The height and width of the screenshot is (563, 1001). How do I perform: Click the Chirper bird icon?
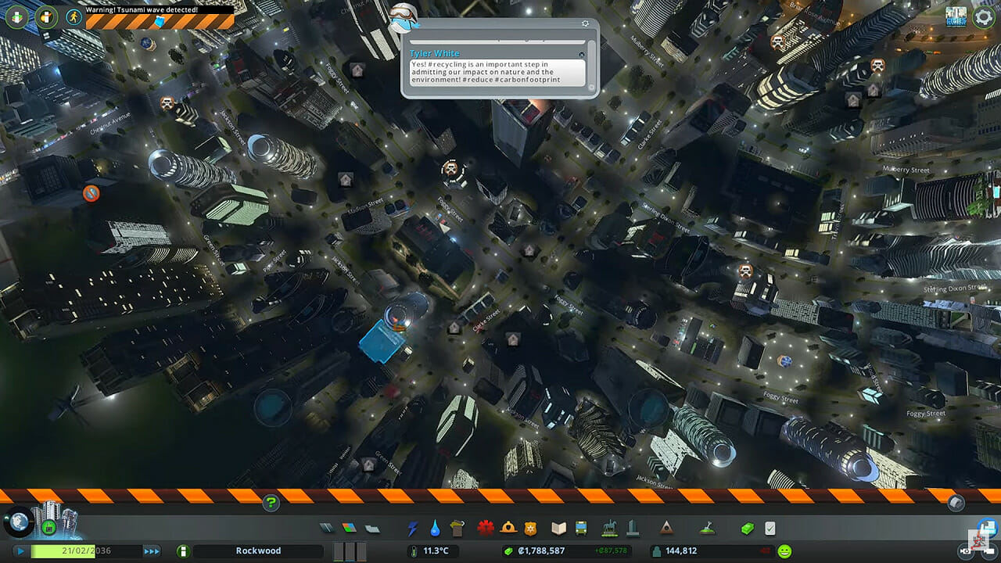point(404,16)
